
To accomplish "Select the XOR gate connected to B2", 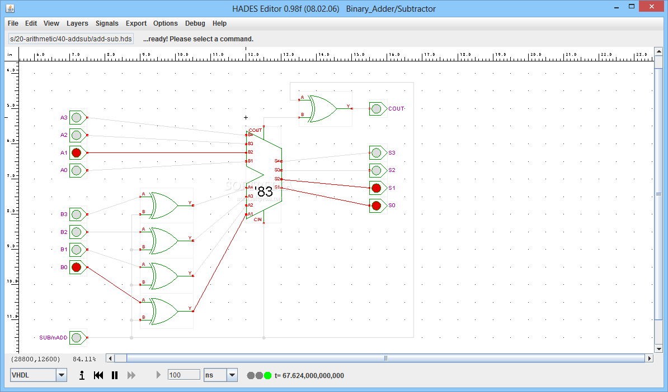I will [x=167, y=241].
